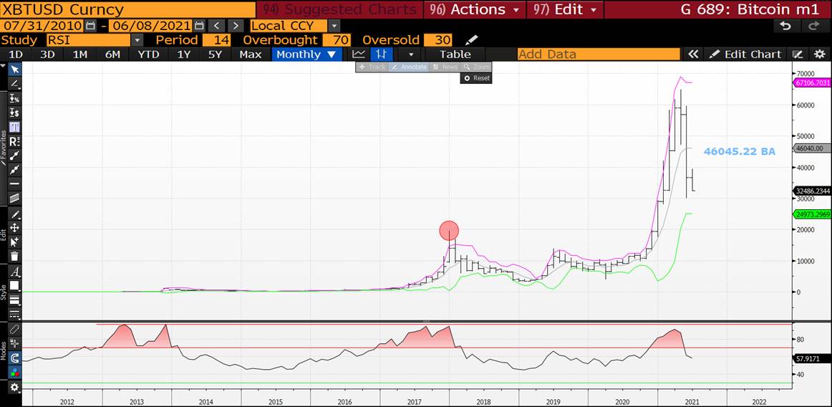Screen dimensions: 832x407
Task: Open date picker for start date
Action: pyautogui.click(x=90, y=26)
